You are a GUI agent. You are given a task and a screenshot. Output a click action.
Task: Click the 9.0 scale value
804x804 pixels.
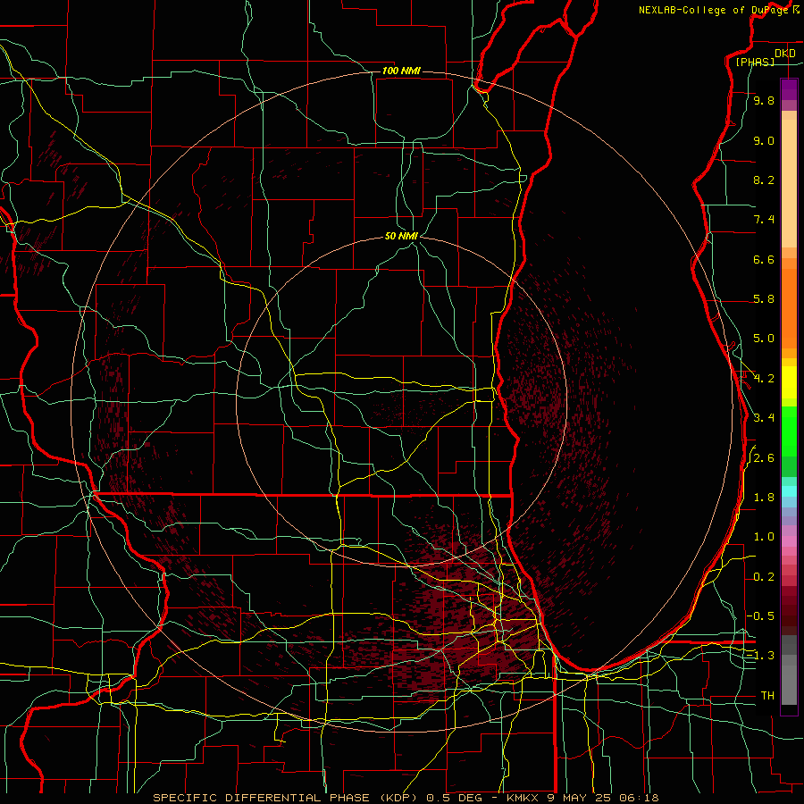[x=764, y=140]
